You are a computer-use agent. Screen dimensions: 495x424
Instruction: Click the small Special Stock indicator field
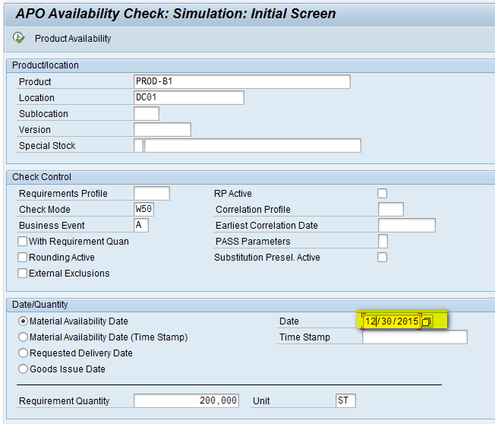coord(139,145)
